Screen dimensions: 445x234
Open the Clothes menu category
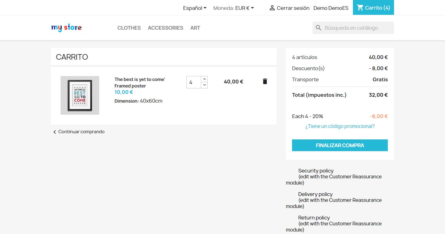[x=129, y=28]
